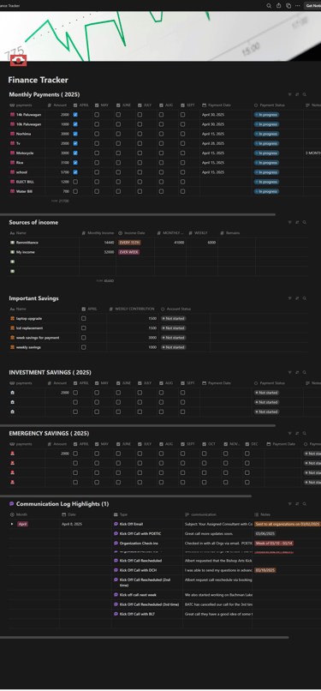Collapse the April group toggle triangle
The image size is (321, 691).
[12, 524]
